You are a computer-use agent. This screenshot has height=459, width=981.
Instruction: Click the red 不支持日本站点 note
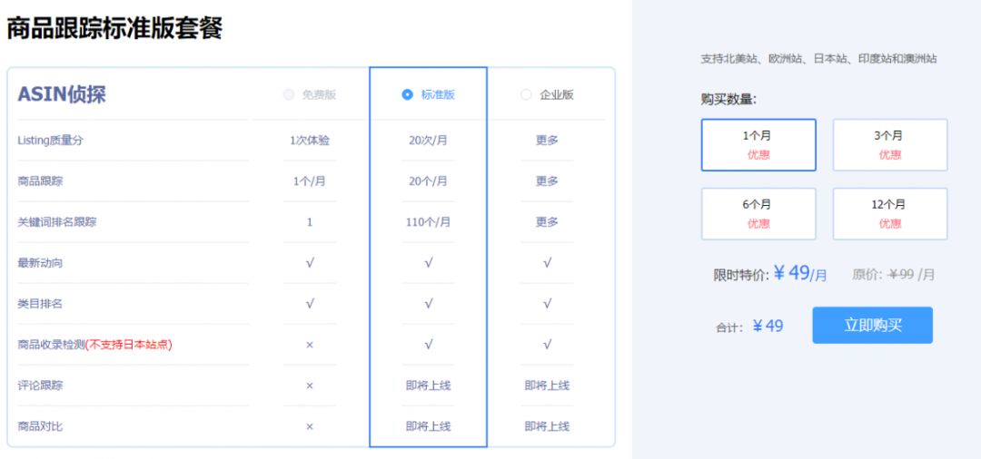click(128, 345)
